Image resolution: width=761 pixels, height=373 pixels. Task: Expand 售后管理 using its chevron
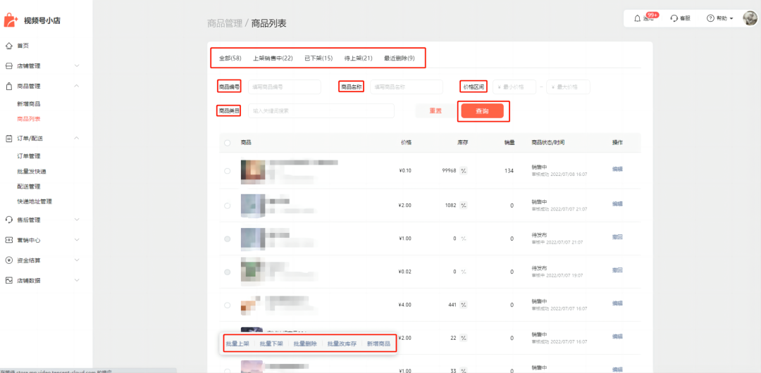(x=77, y=220)
